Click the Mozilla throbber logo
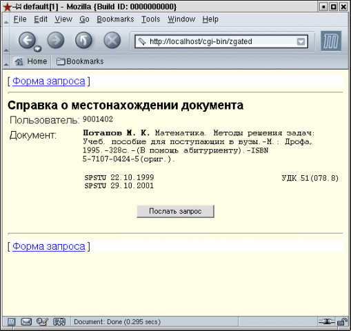351x331 pixels. coord(331,41)
